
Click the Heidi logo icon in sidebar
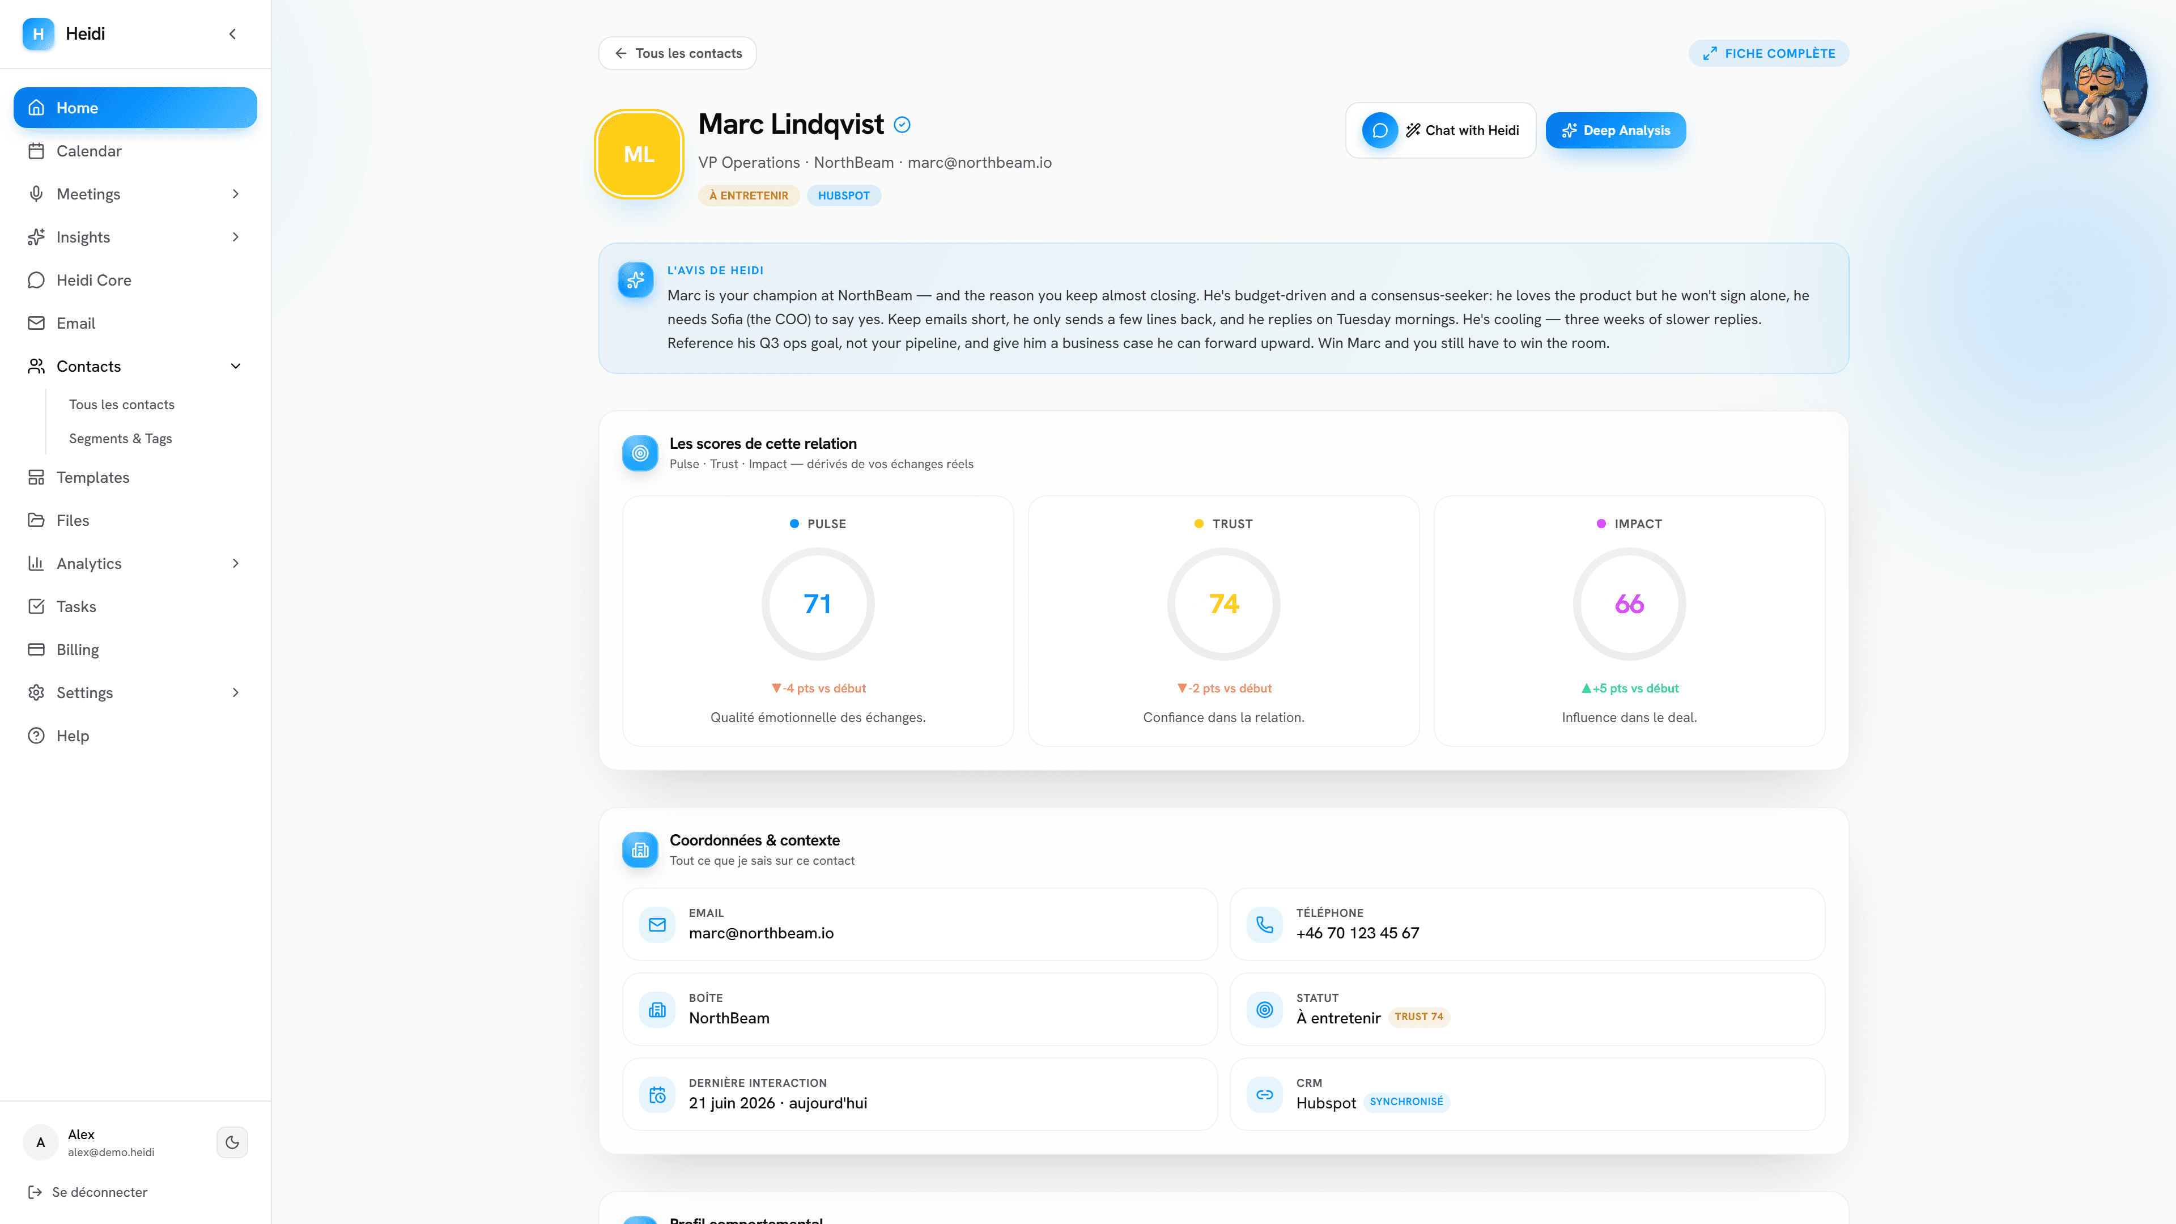click(38, 34)
